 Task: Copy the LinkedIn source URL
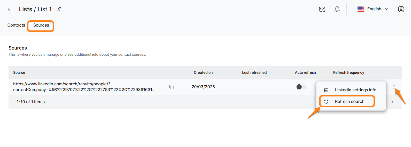[171, 87]
